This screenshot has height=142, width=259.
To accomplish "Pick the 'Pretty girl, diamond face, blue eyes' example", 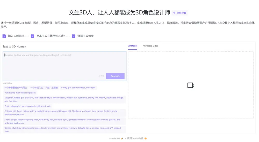I will pyautogui.click(x=78, y=88).
